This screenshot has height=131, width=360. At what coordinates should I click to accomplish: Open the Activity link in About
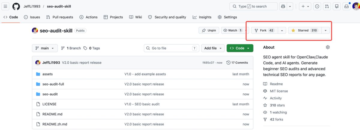272,98
